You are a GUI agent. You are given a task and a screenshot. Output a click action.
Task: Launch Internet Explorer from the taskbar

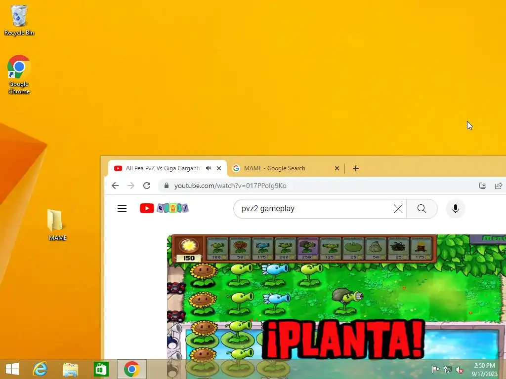[41, 369]
